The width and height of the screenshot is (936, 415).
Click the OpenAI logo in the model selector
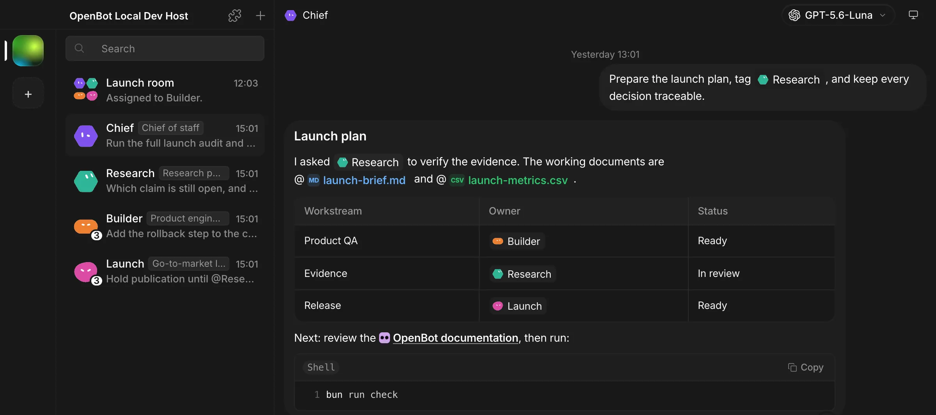[794, 15]
